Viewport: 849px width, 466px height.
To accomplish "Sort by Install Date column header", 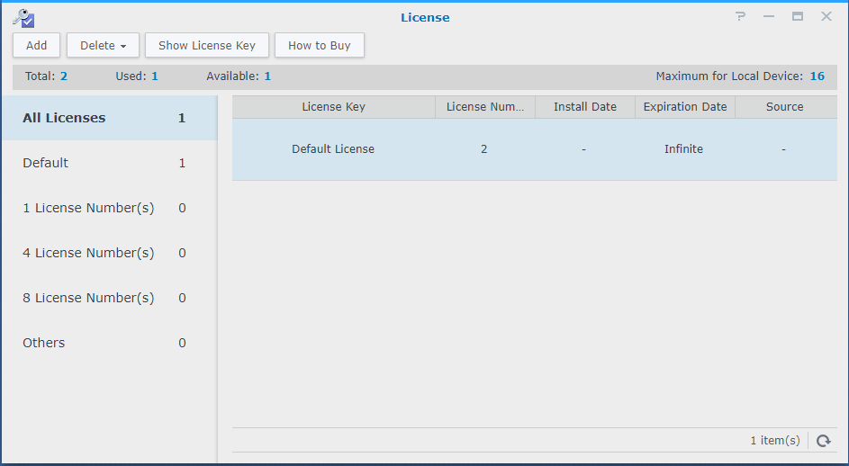I will (585, 107).
